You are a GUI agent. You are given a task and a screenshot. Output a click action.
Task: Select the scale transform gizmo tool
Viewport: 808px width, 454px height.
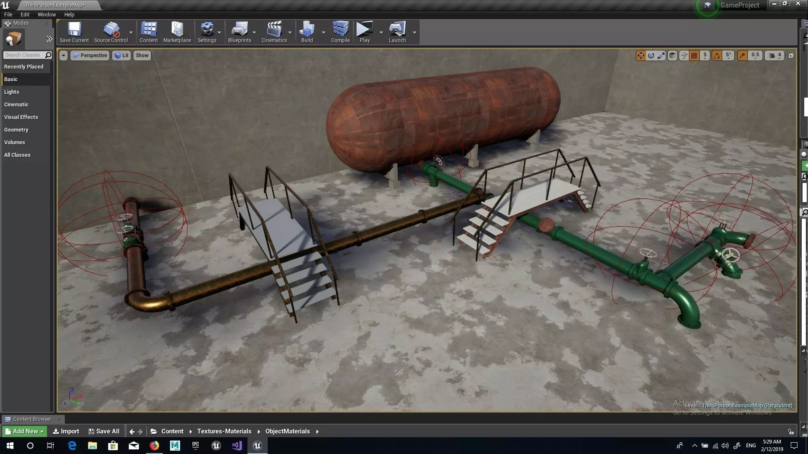click(x=661, y=55)
